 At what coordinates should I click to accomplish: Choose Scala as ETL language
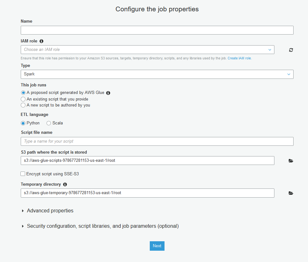[x=49, y=123]
